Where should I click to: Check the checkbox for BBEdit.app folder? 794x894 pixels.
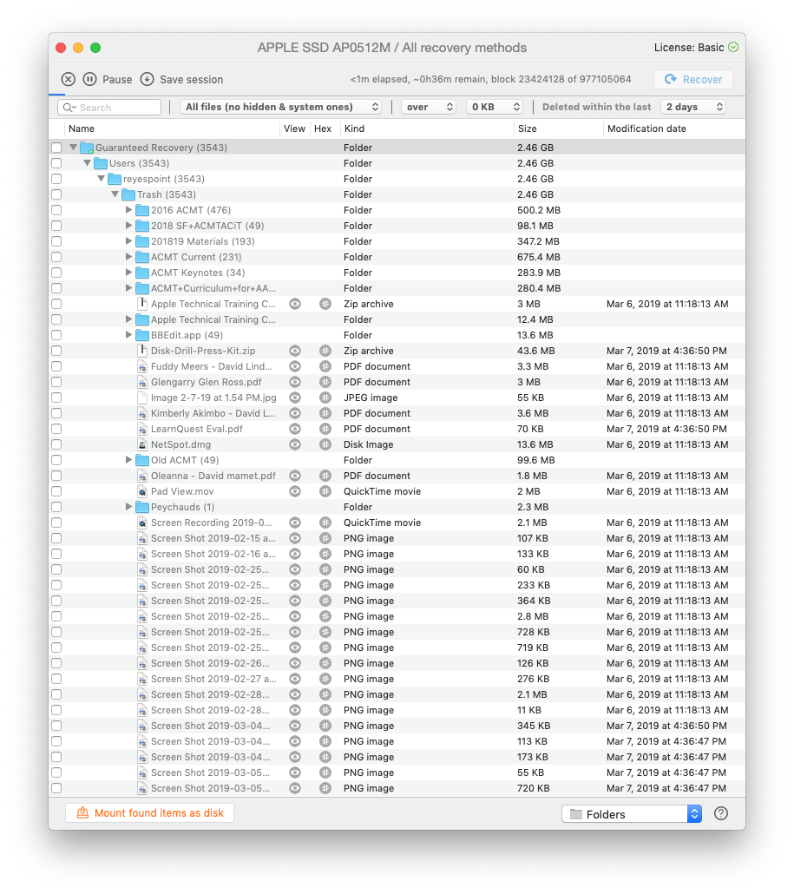(56, 335)
